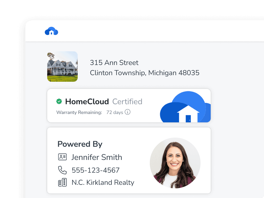264x198 pixels.
Task: Click the green certified check badge
Action: click(59, 101)
